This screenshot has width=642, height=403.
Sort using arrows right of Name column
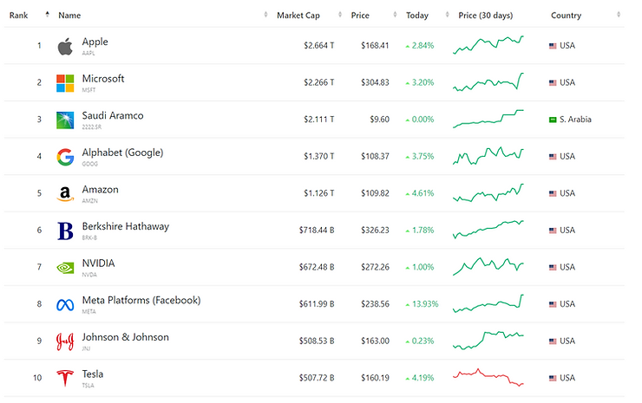point(265,15)
